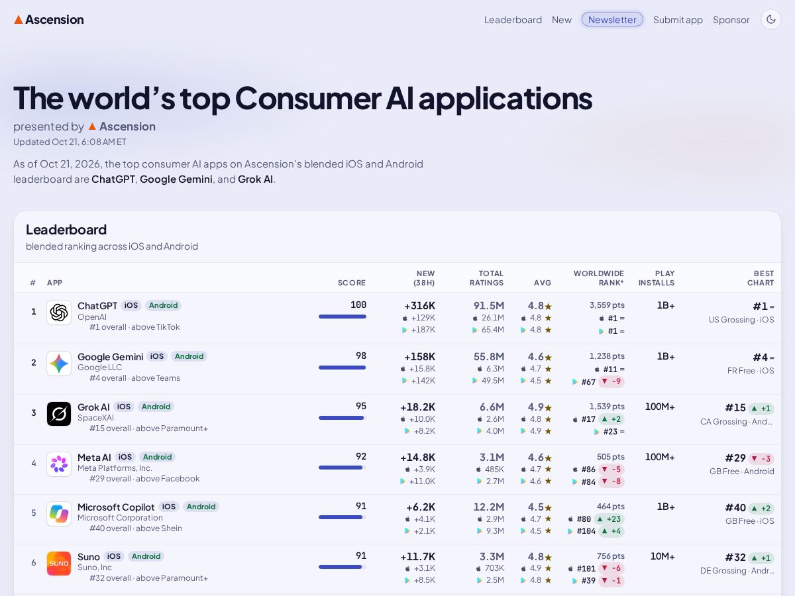Image resolution: width=795 pixels, height=596 pixels.
Task: Click '#40 overall · above Shein' text
Action: coord(136,528)
